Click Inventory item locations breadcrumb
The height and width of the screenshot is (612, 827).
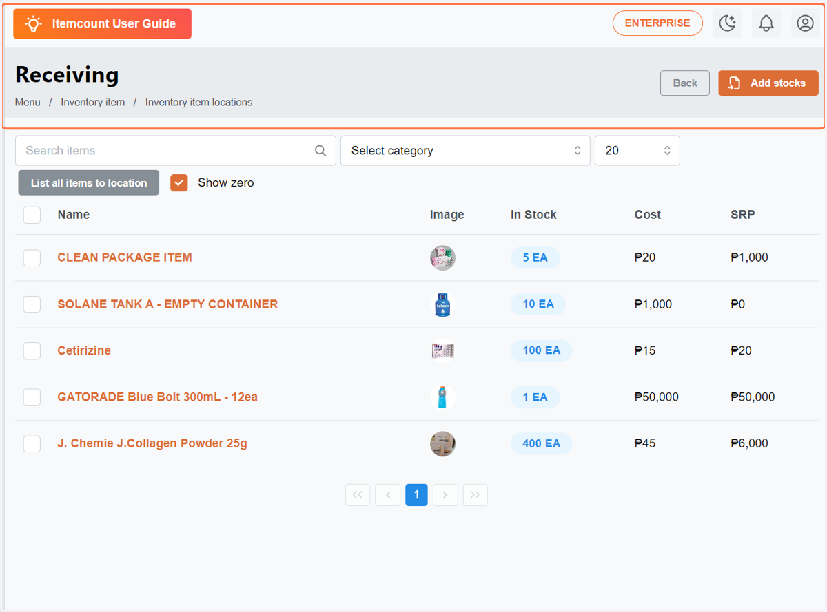point(198,102)
